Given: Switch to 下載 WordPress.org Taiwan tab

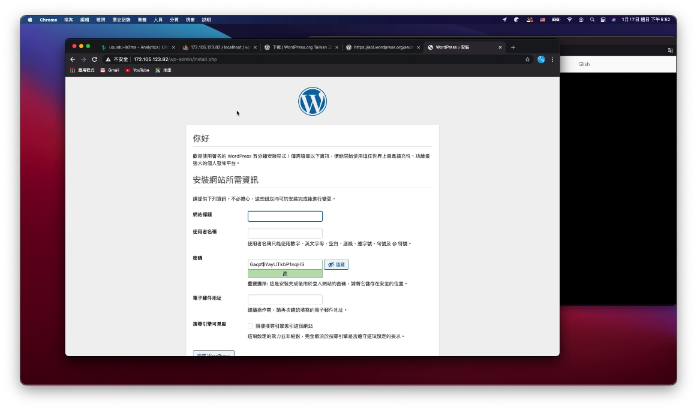Looking at the screenshot, I should click(x=301, y=47).
